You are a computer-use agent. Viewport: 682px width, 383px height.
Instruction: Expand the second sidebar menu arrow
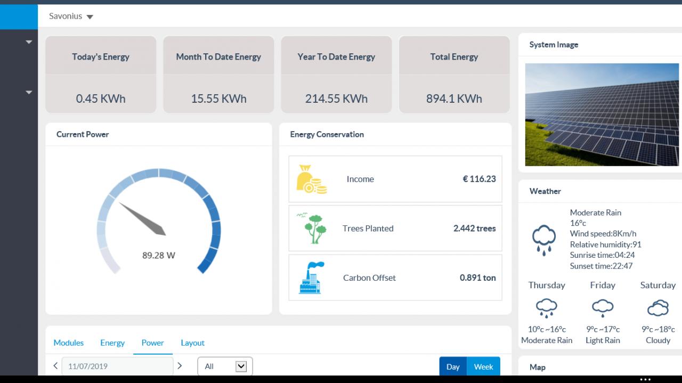point(29,92)
